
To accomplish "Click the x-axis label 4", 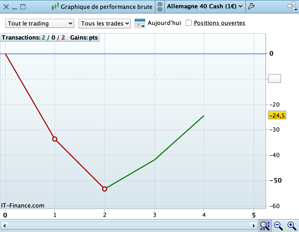I will coord(204,215).
